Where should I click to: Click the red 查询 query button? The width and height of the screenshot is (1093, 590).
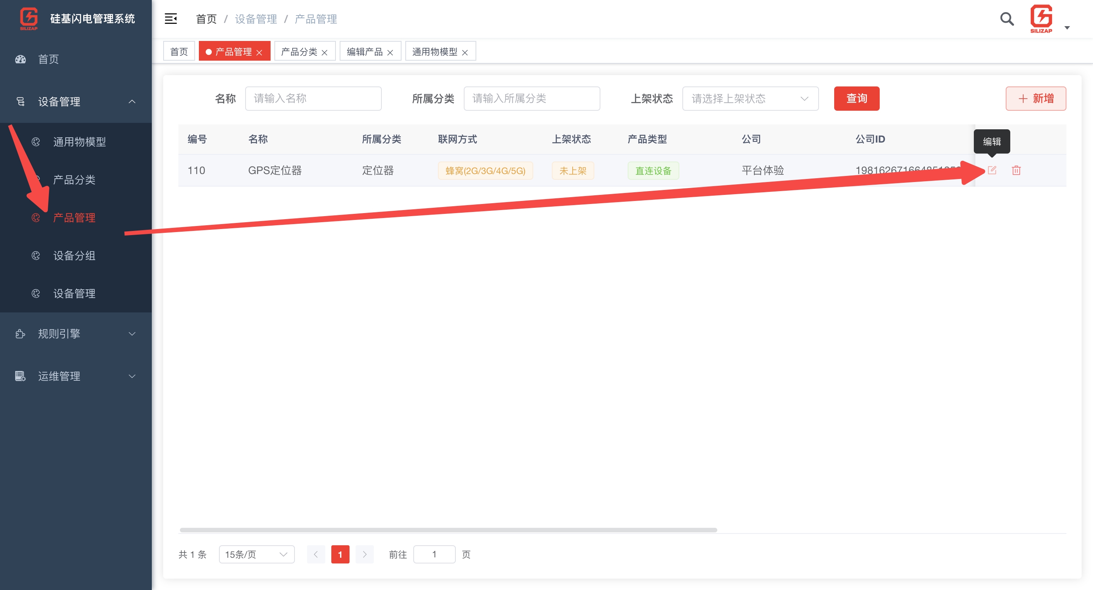click(x=856, y=98)
